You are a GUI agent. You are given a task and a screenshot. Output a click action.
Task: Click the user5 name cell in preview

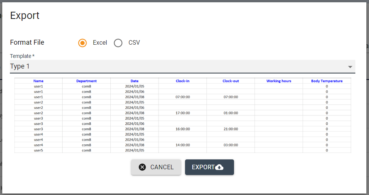[x=38, y=150]
